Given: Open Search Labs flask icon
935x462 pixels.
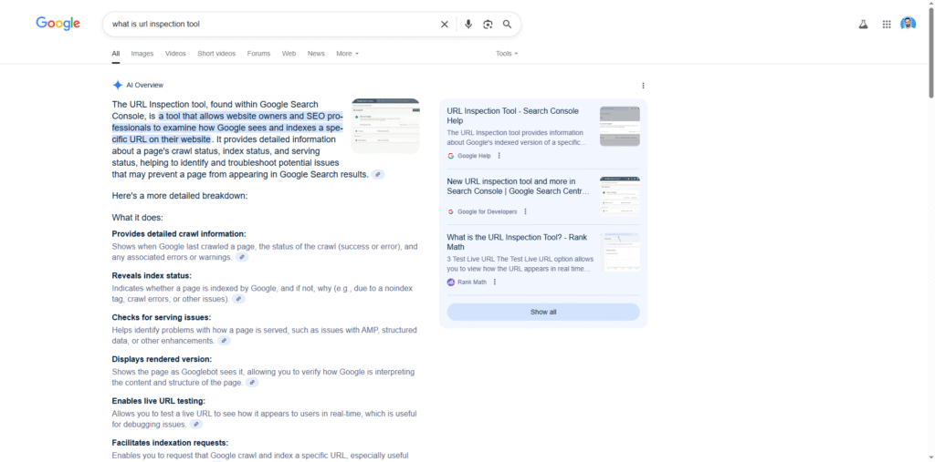Looking at the screenshot, I should [863, 25].
